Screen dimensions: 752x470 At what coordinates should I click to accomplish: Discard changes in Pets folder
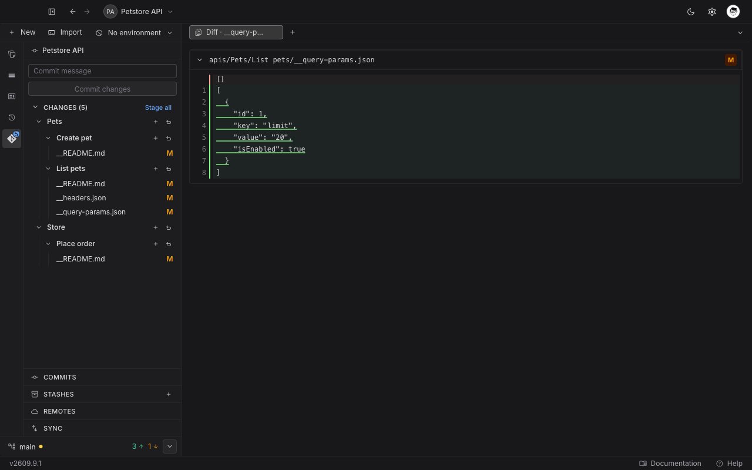coord(169,122)
